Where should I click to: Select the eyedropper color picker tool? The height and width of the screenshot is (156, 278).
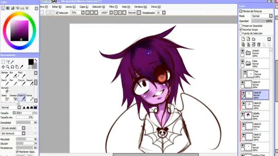[x=21, y=67]
